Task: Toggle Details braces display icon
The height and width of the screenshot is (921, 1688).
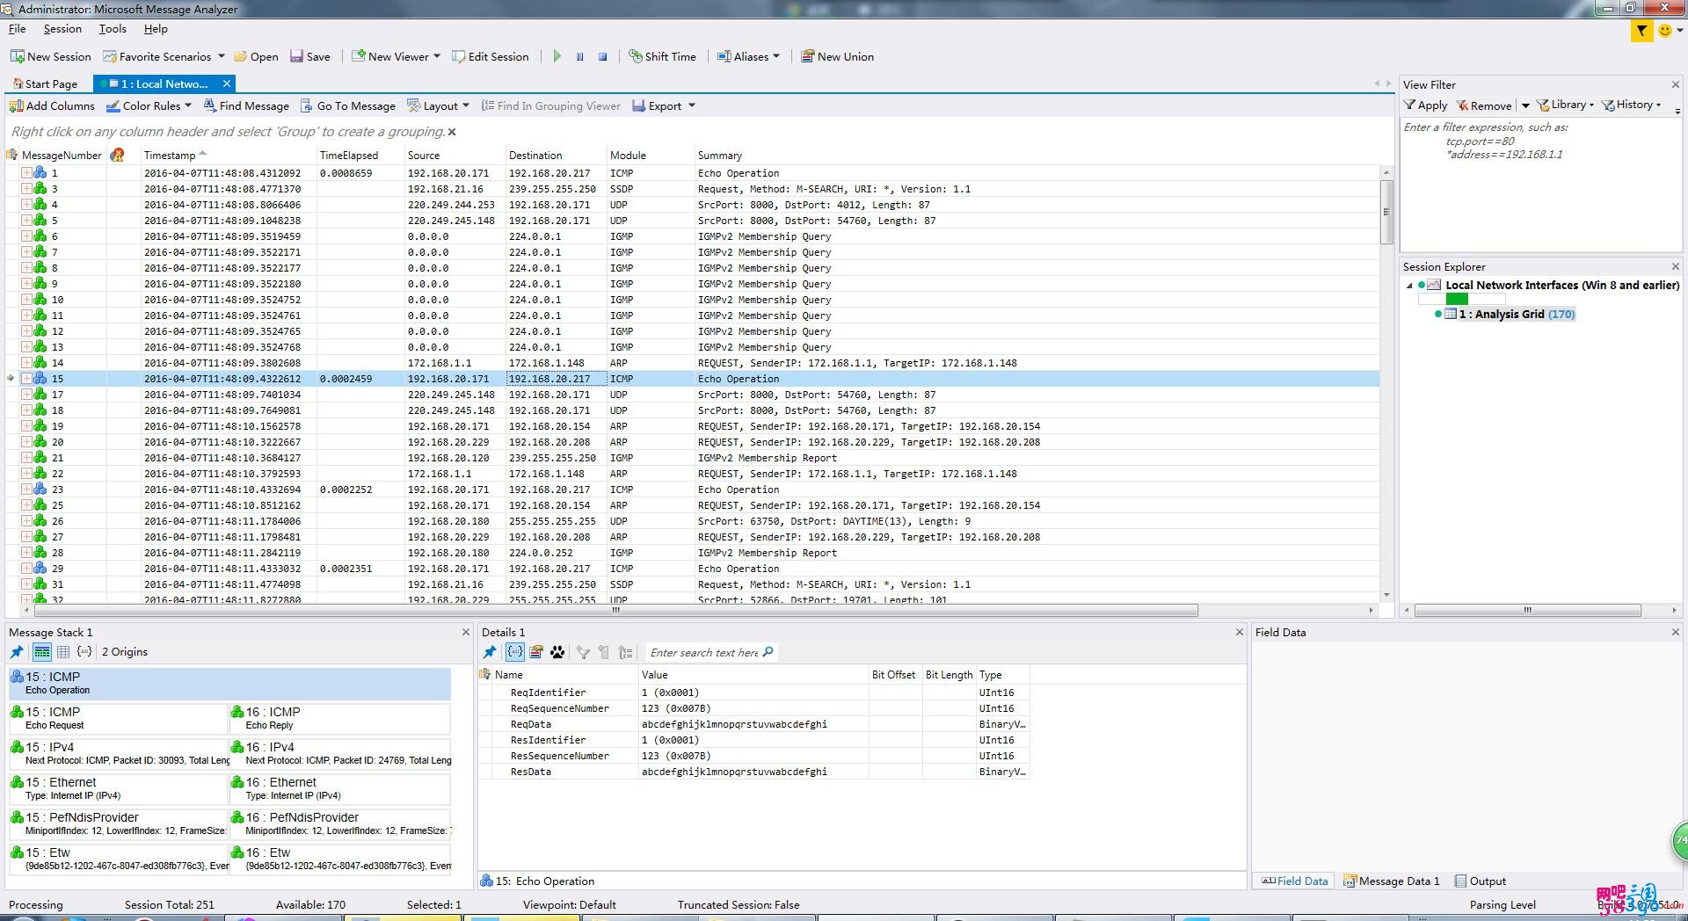Action: [x=514, y=652]
